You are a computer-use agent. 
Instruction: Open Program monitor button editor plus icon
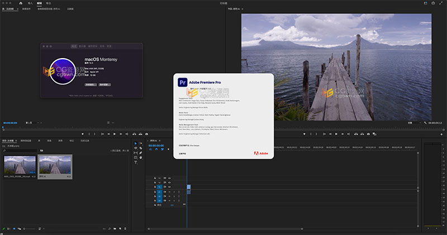point(441,134)
